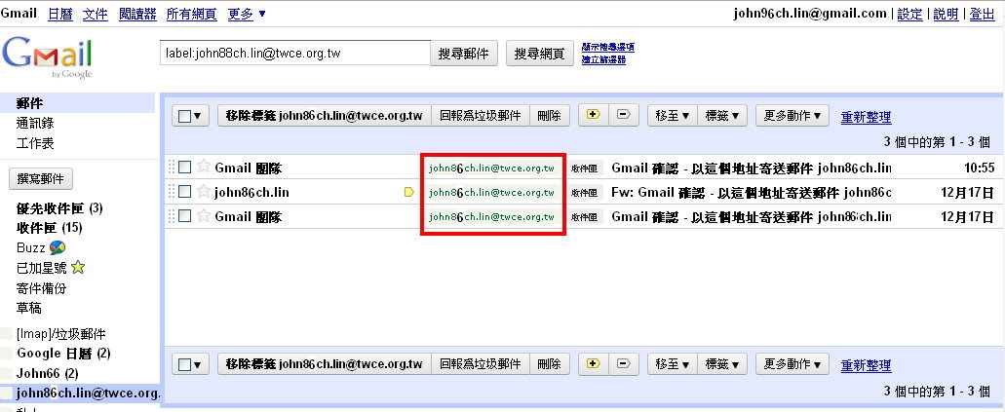This screenshot has height=412, width=1005.
Task: Open the bottom 更多動作 dropdown
Action: [x=792, y=364]
